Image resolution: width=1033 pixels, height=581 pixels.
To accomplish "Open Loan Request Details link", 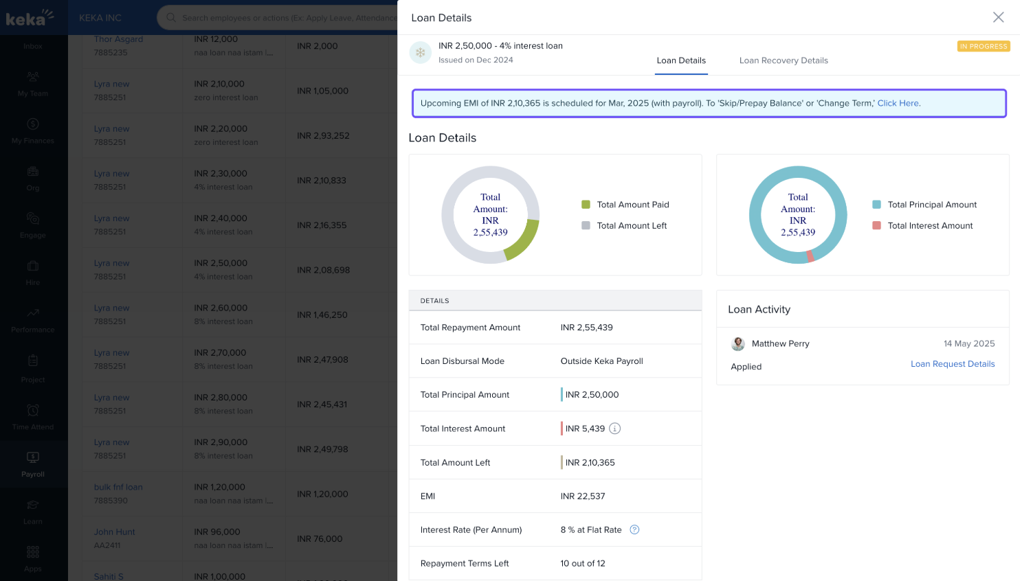I will coord(953,364).
